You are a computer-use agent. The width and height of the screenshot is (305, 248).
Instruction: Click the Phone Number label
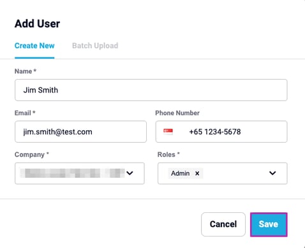(x=177, y=113)
